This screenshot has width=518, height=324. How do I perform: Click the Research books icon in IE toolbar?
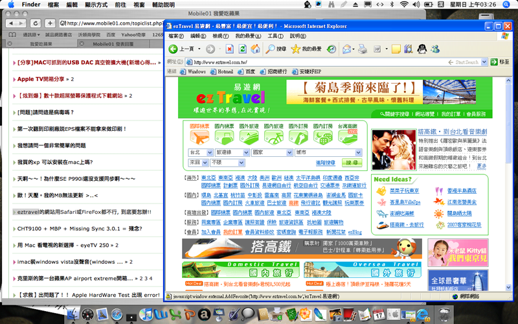coord(409,49)
